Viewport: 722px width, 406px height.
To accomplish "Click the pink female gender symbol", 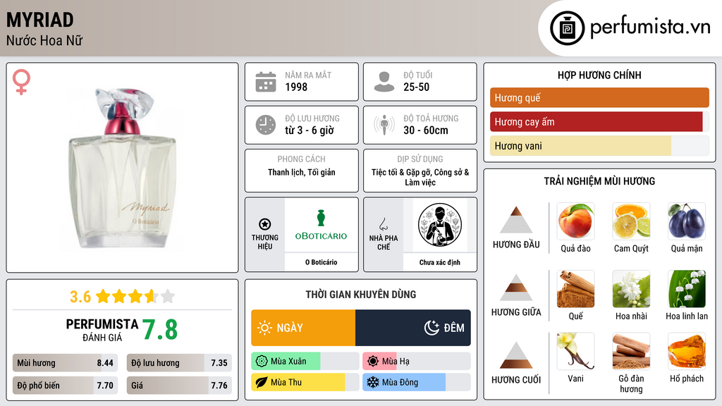I will [21, 82].
